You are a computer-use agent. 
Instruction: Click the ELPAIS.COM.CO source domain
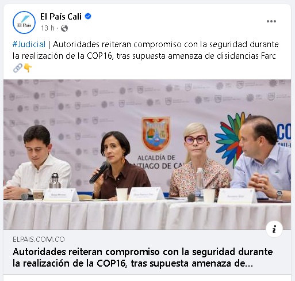tap(39, 240)
